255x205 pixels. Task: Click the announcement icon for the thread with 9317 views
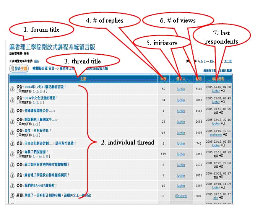12,154
